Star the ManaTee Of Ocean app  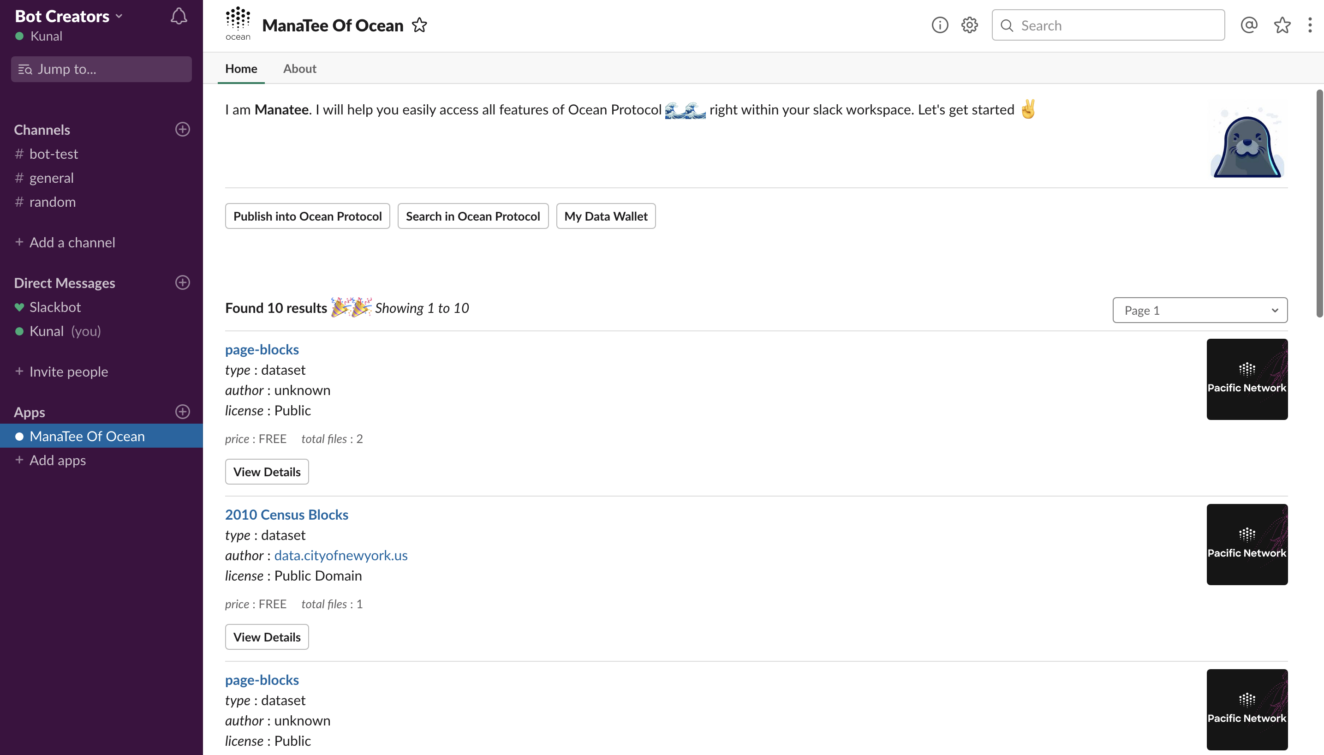pos(419,25)
